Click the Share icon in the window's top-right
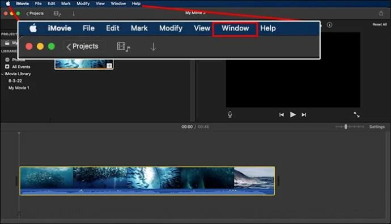 click(381, 13)
